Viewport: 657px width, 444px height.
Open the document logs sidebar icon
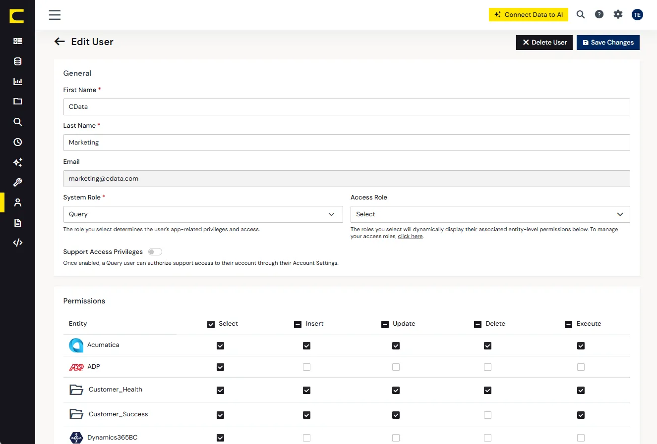pos(18,223)
